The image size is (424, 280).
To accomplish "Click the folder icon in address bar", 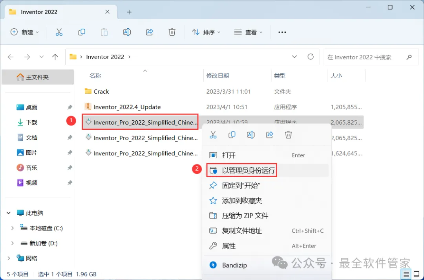I will (73, 57).
